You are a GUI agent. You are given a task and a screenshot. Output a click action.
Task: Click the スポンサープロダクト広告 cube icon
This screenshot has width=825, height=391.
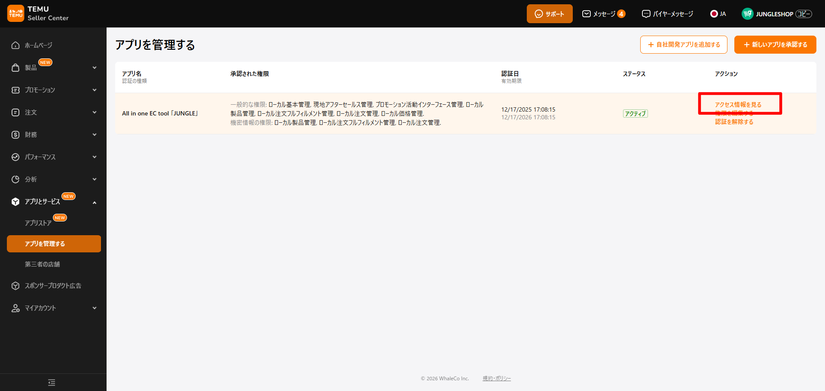[15, 286]
